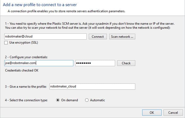Click the 'Use encryption (SSL)' label text
185x118 pixels.
24,43
